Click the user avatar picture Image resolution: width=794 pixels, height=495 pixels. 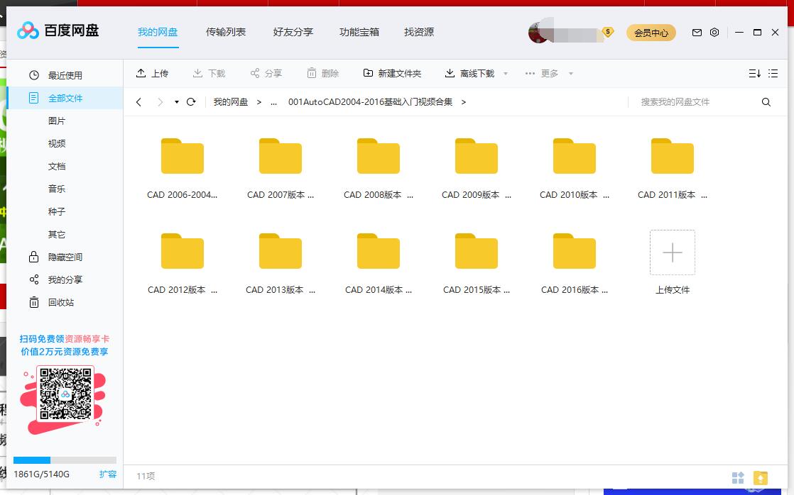click(x=538, y=33)
